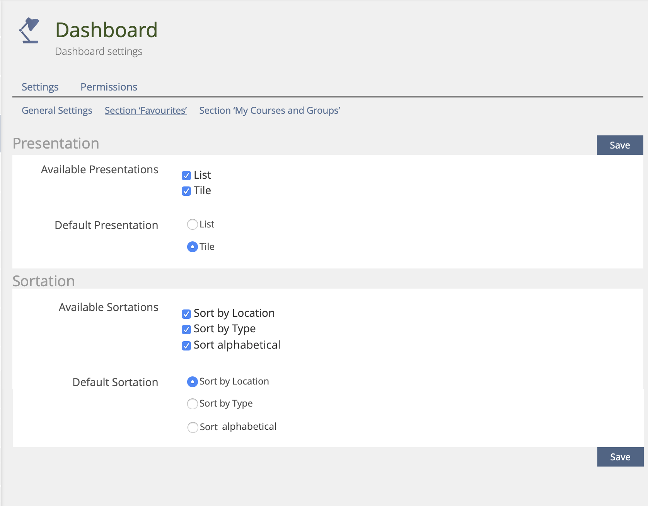Uncheck the Tile presentation checkbox

tap(186, 191)
